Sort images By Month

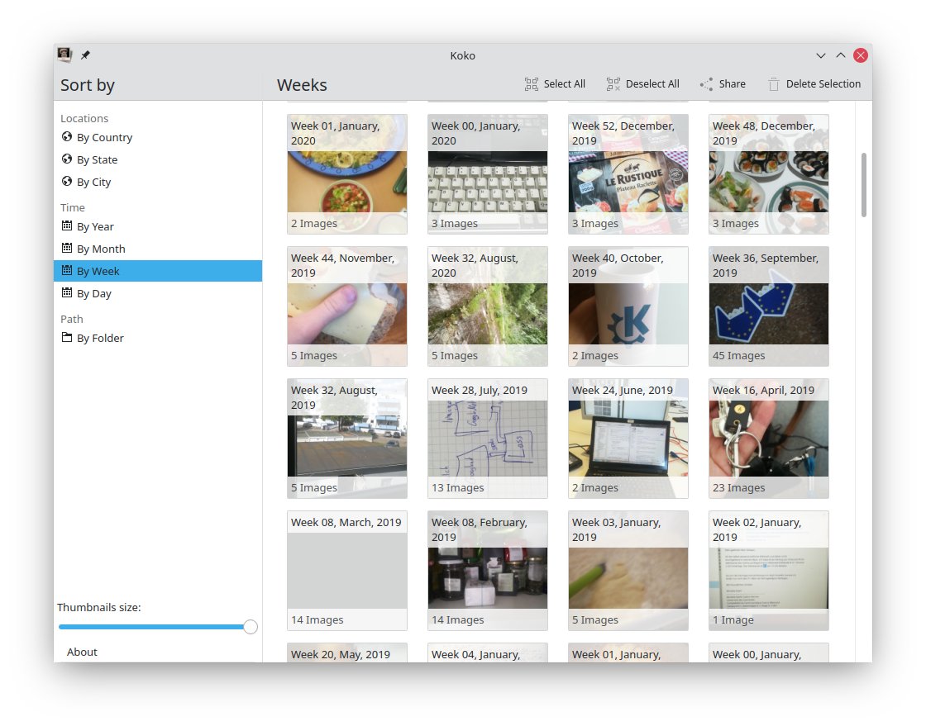[x=158, y=249]
